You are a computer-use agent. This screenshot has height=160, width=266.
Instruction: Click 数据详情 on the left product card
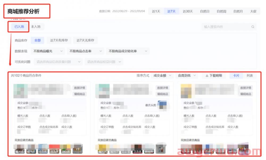[80, 88]
